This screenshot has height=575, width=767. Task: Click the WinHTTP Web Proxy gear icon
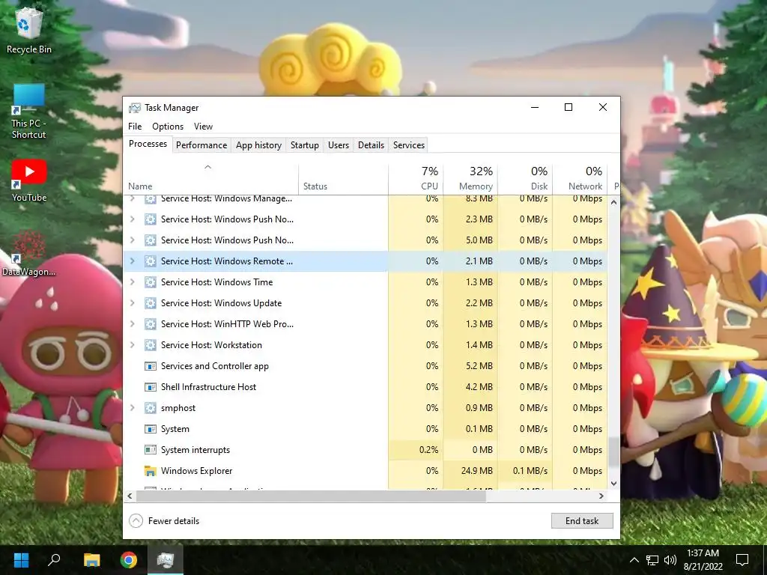coord(150,323)
